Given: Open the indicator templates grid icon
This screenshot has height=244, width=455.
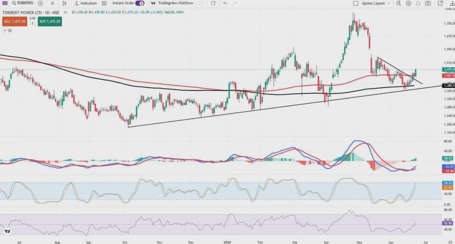Looking at the screenshot, I should [x=104, y=3].
